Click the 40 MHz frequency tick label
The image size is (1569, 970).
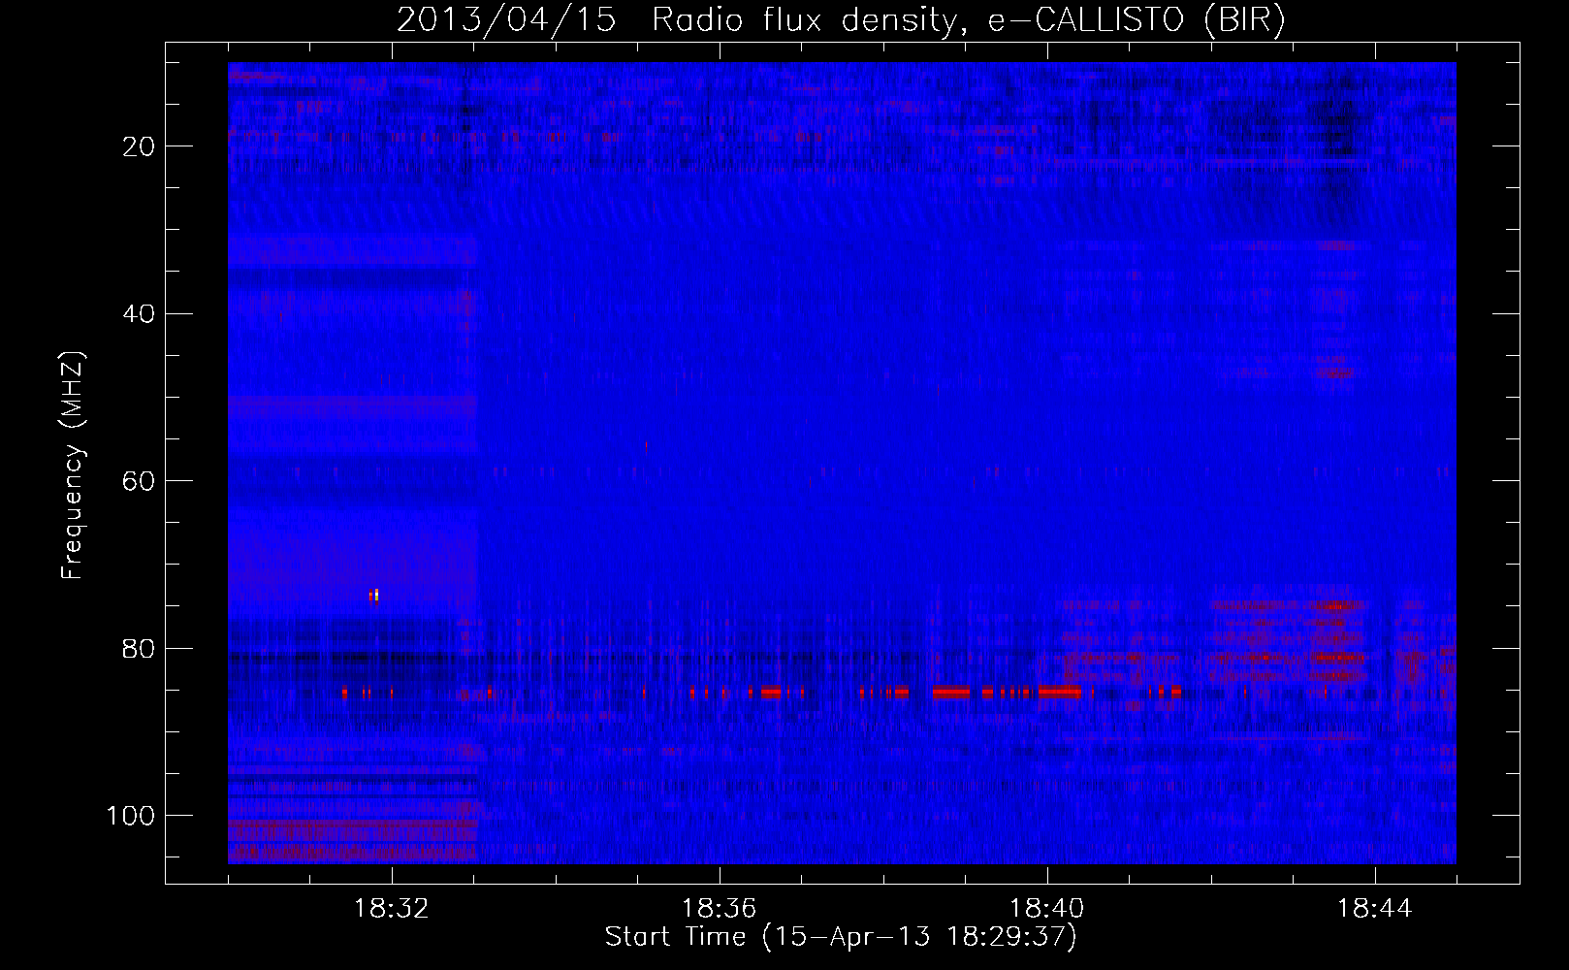(x=140, y=314)
